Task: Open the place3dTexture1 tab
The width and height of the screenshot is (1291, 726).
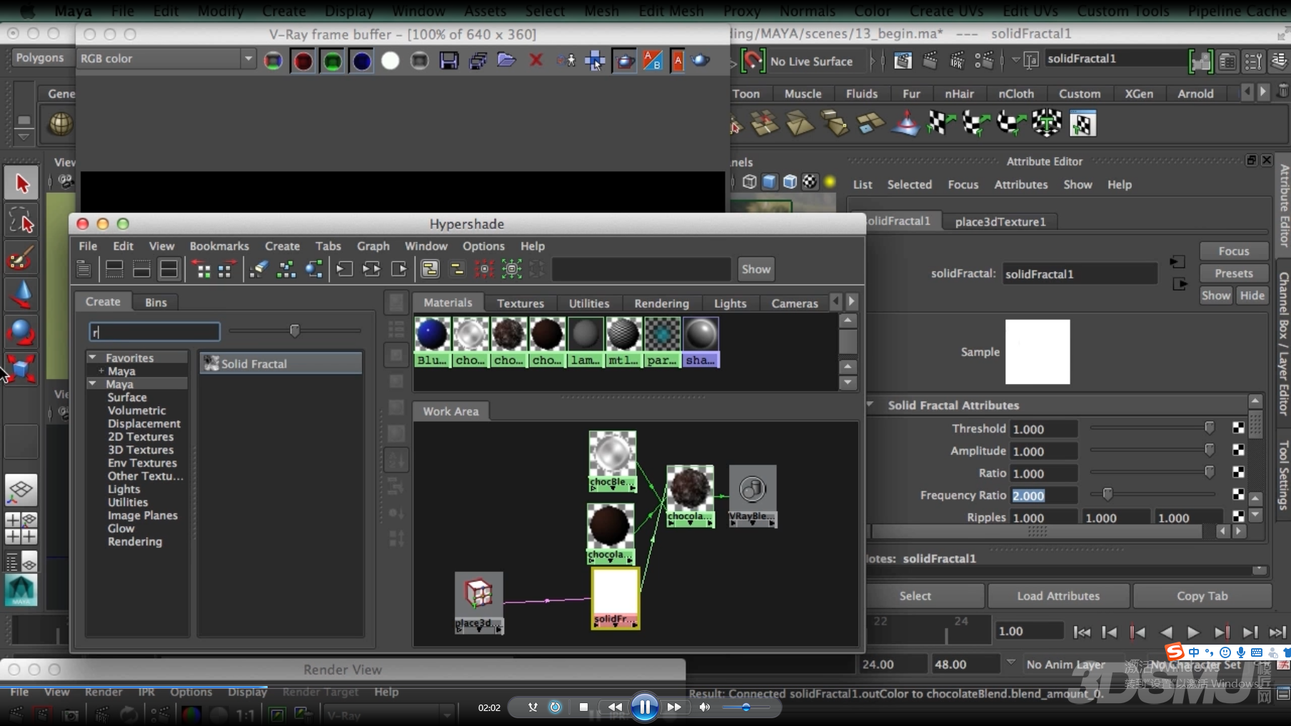Action: pyautogui.click(x=1000, y=222)
